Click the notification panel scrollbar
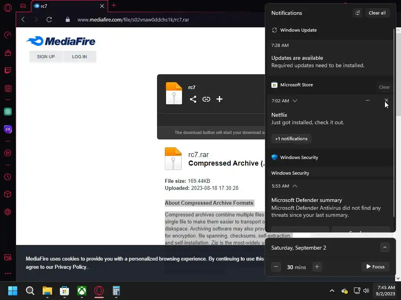Screen dimensions: 401x300 pyautogui.click(x=394, y=122)
